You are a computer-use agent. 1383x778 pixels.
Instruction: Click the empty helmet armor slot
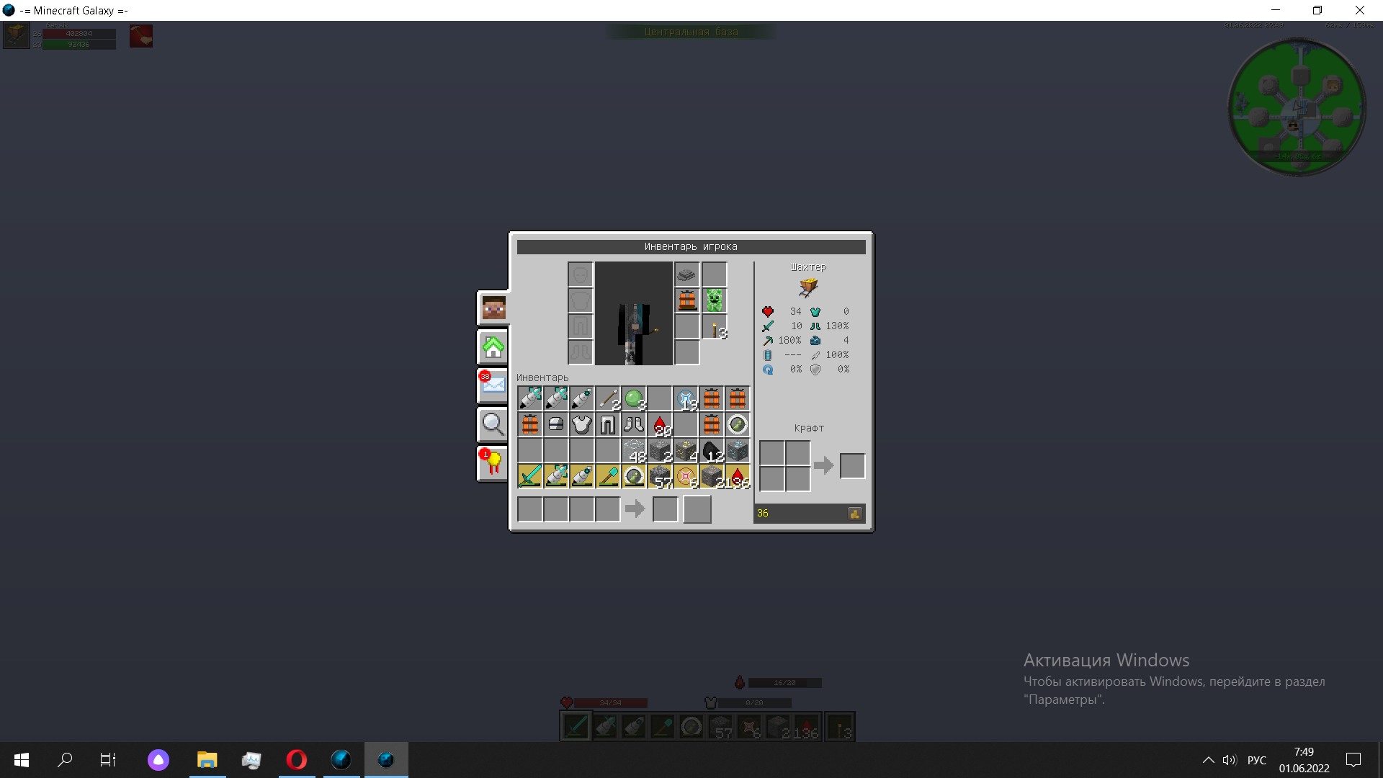coord(581,274)
